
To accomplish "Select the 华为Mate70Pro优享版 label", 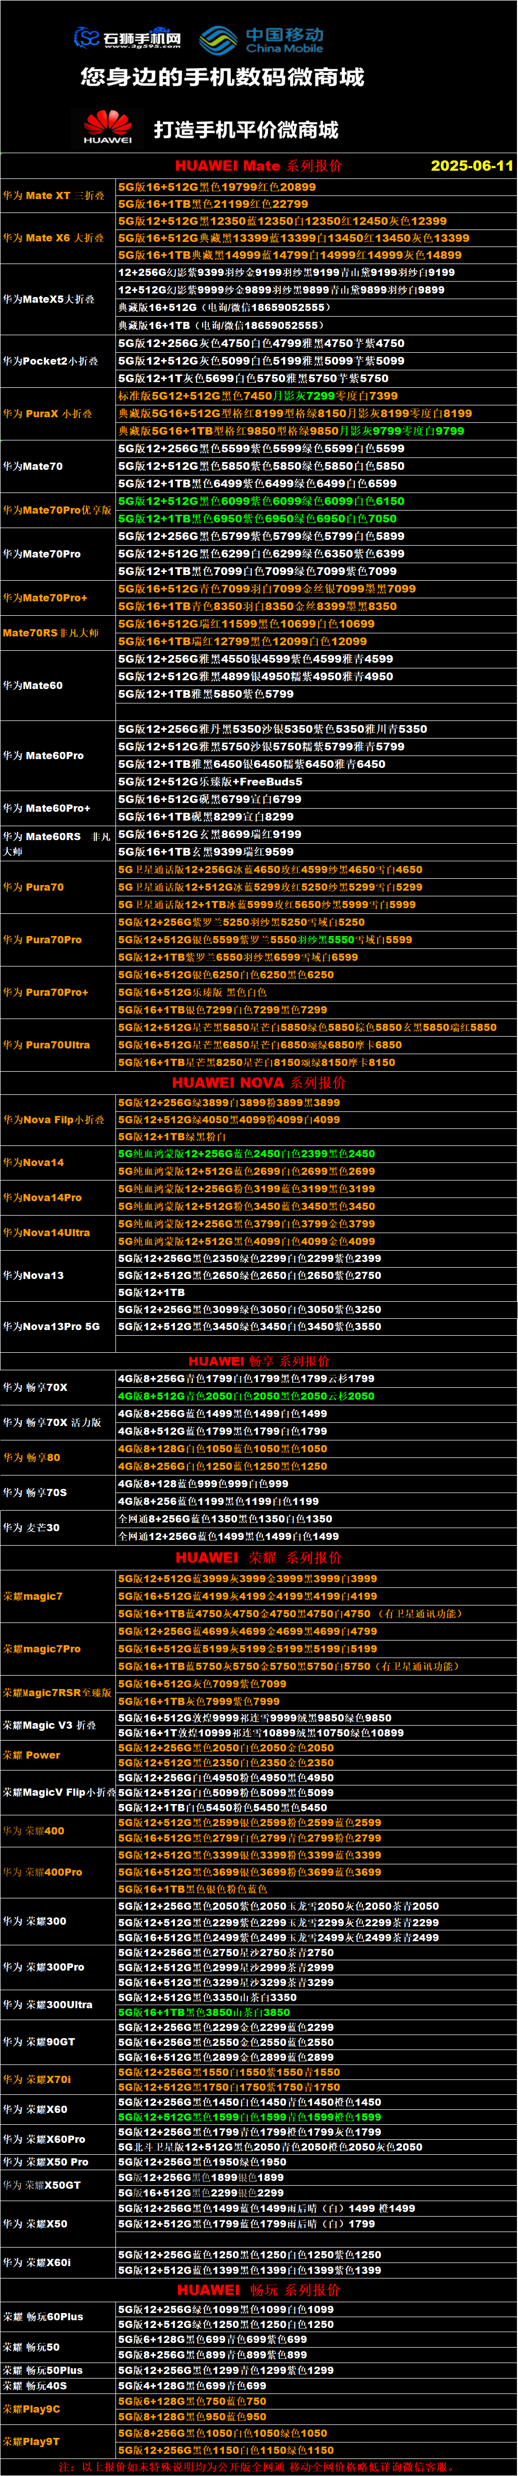I will coord(57,511).
